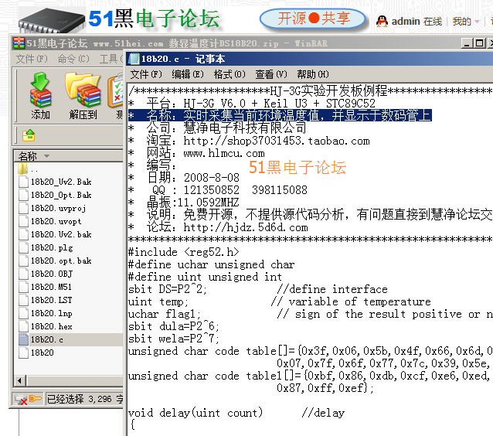Open Notepad Format (格式) menu
Image resolution: width=493 pixels, height=436 pixels.
tap(229, 74)
